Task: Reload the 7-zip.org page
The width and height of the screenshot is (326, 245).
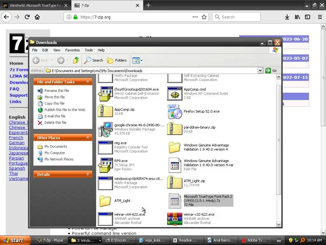Action: point(27,17)
